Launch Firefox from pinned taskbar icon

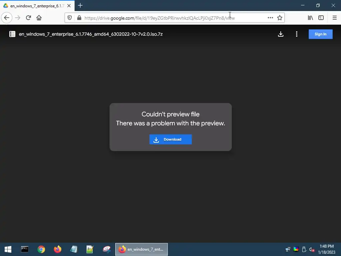58,249
